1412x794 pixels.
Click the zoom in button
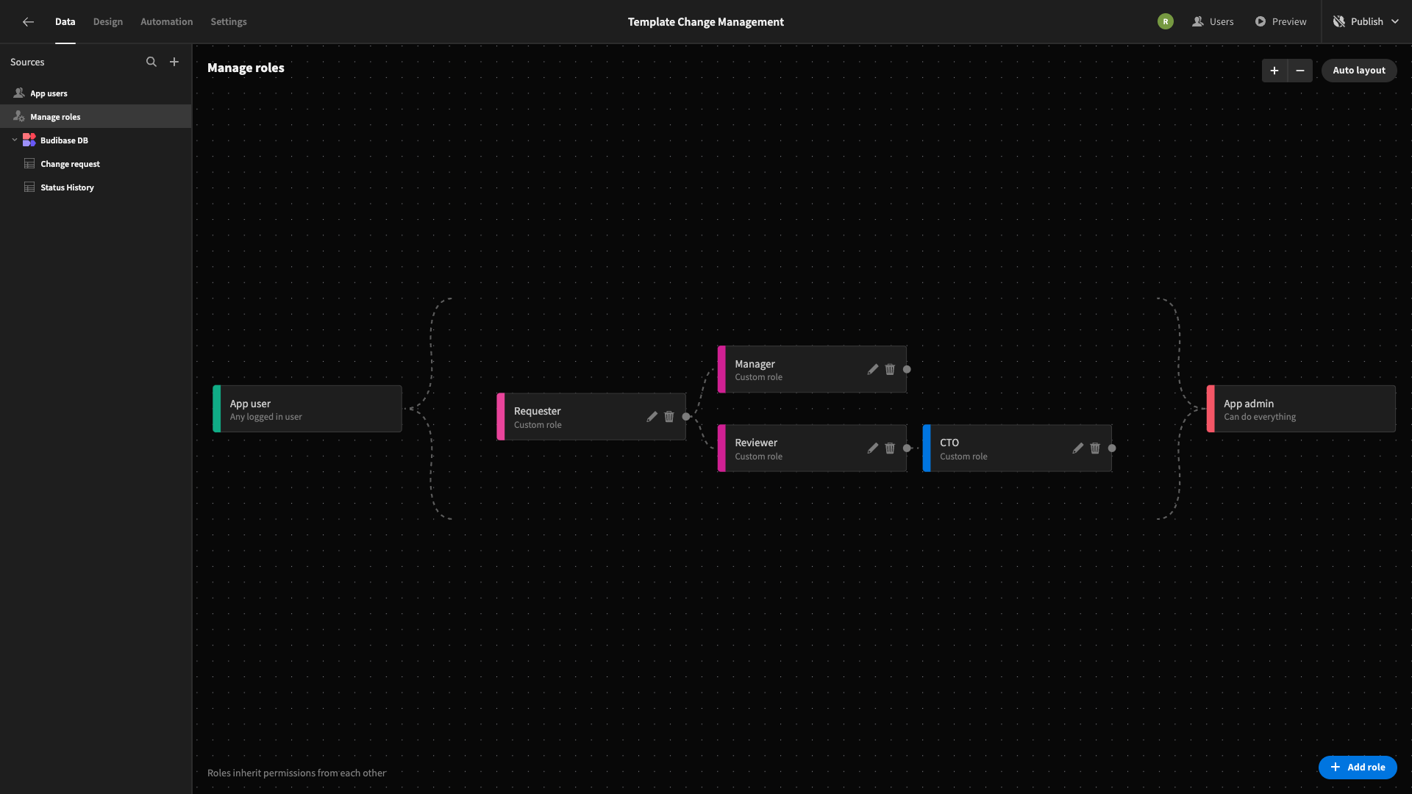tap(1273, 69)
